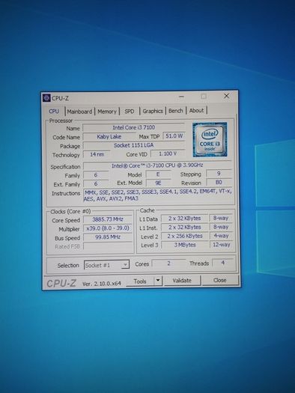The image size is (295, 393).
Task: Click the Instructions list field
Action: (158, 195)
